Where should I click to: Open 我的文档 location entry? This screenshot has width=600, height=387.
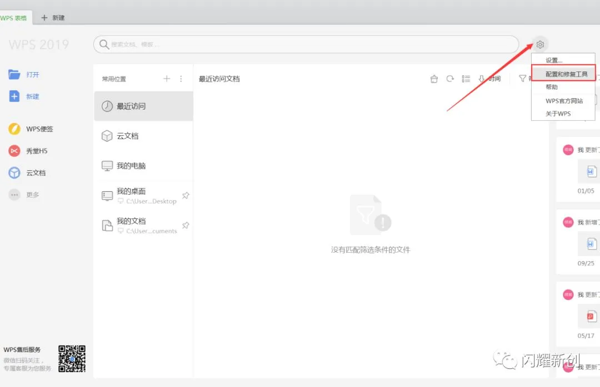[x=143, y=226]
